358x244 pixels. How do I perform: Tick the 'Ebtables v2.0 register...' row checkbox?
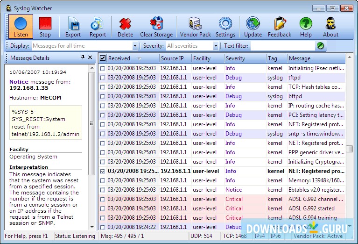[103, 190]
